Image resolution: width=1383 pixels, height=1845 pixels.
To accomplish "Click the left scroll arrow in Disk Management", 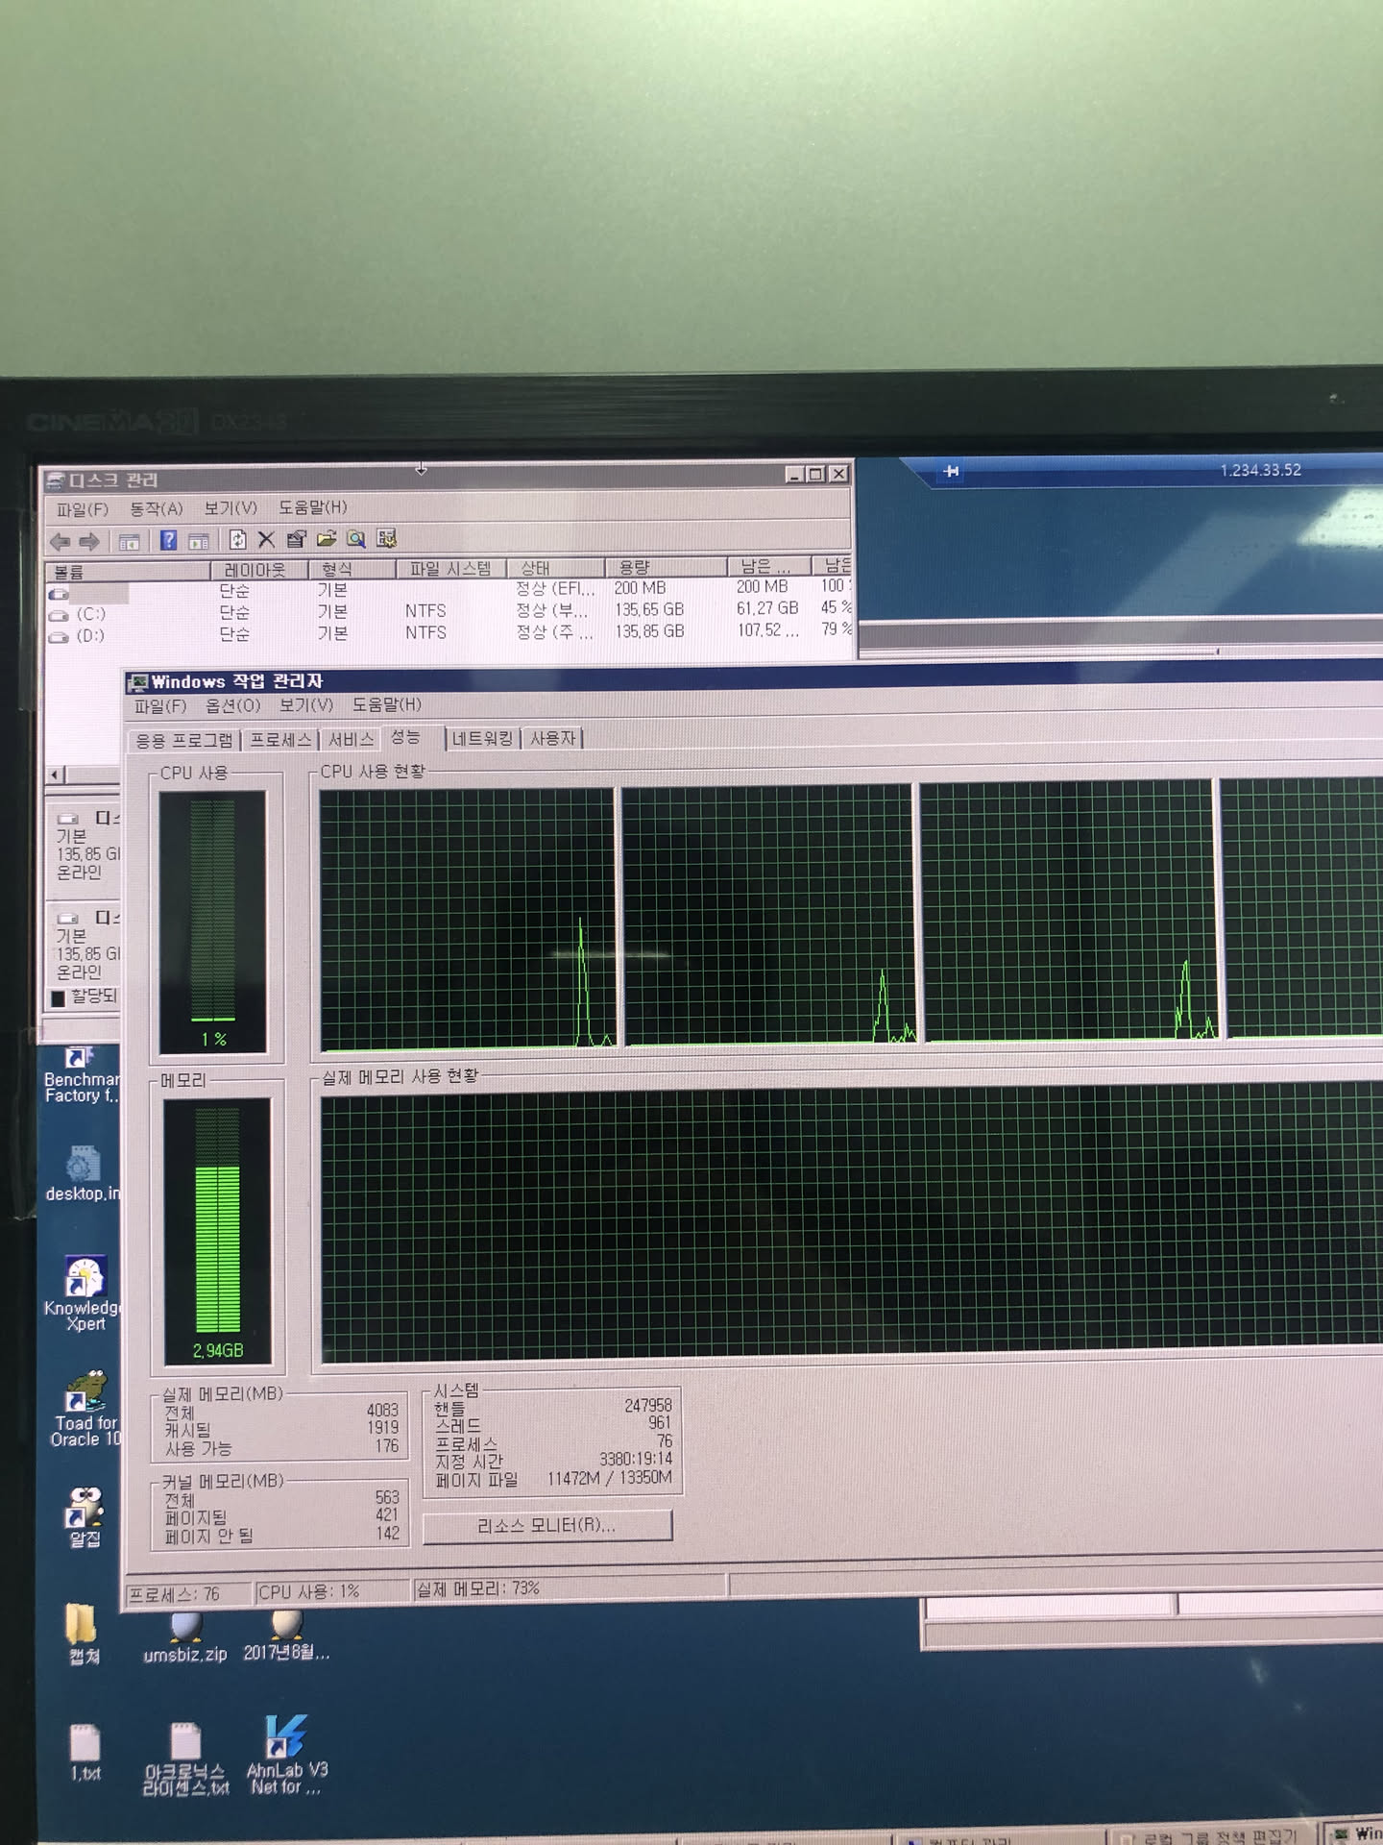I will tap(56, 775).
